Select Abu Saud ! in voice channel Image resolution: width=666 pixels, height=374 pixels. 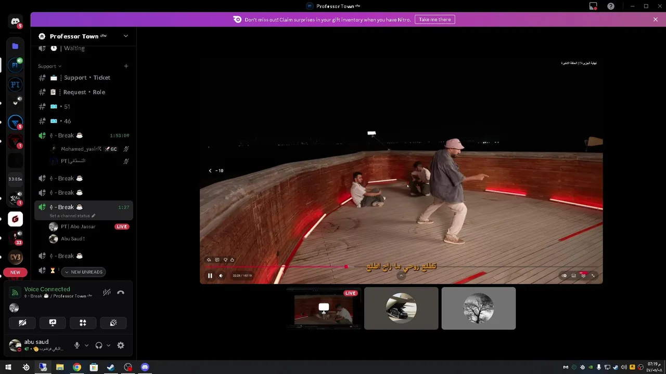pyautogui.click(x=88, y=239)
